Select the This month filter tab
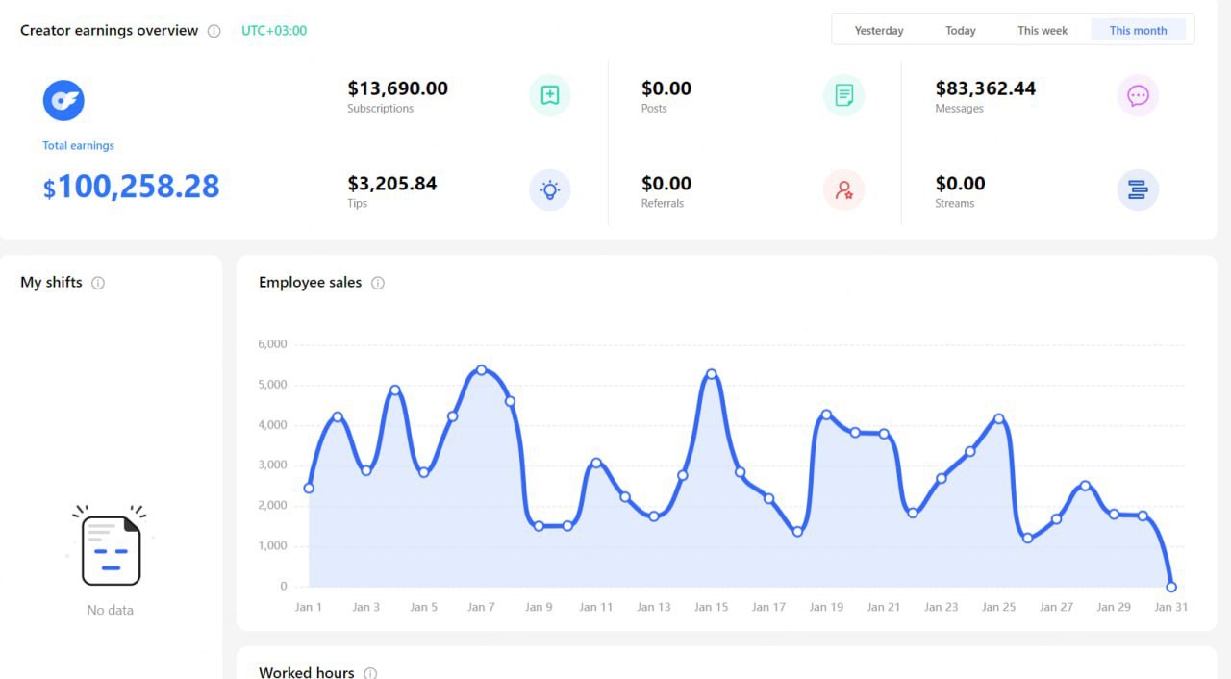Image resolution: width=1231 pixels, height=679 pixels. (x=1139, y=30)
